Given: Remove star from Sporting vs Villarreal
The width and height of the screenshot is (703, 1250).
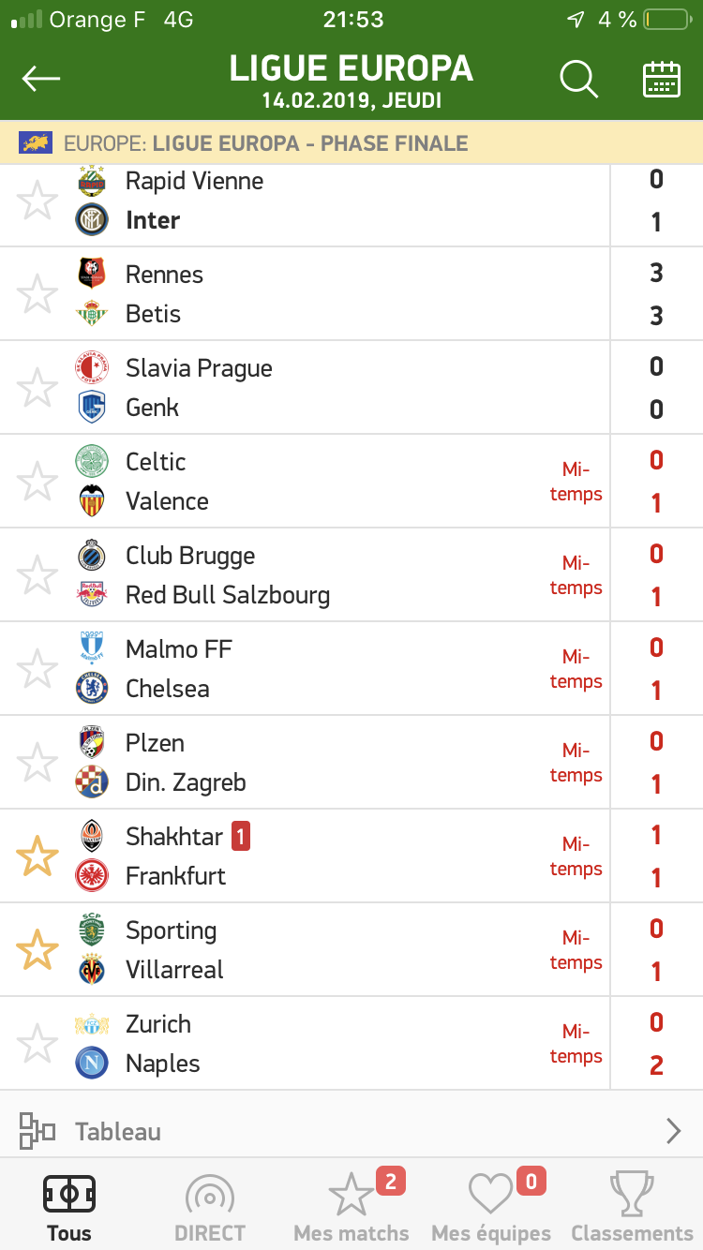Looking at the screenshot, I should (37, 950).
